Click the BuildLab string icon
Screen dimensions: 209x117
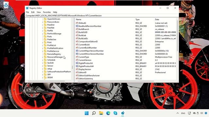pyautogui.click(x=77, y=35)
